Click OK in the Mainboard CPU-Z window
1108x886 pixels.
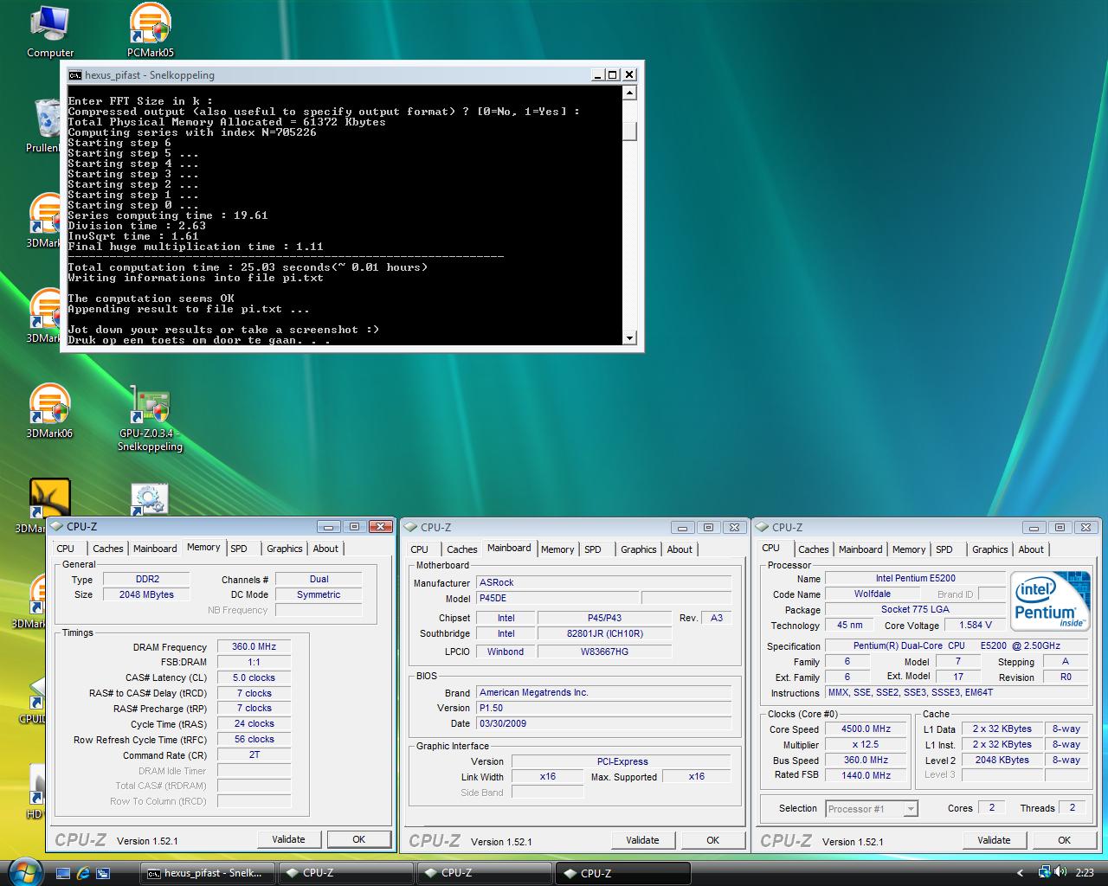click(x=713, y=840)
